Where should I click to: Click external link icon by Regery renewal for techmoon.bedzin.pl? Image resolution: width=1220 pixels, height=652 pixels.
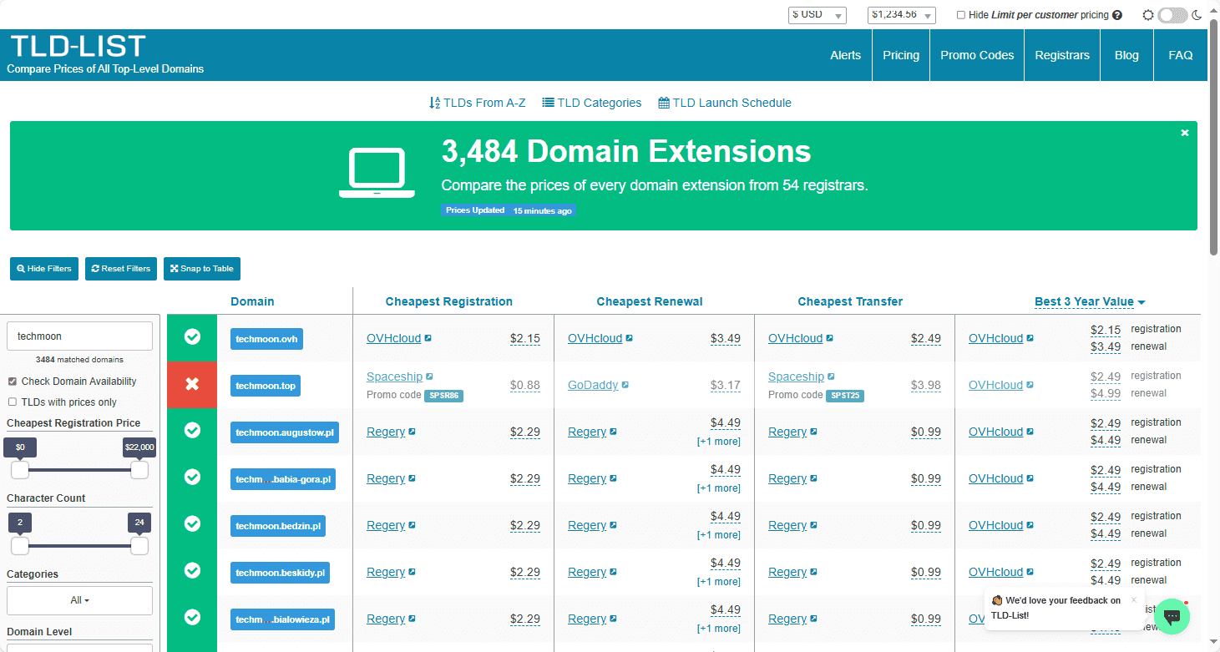point(613,526)
